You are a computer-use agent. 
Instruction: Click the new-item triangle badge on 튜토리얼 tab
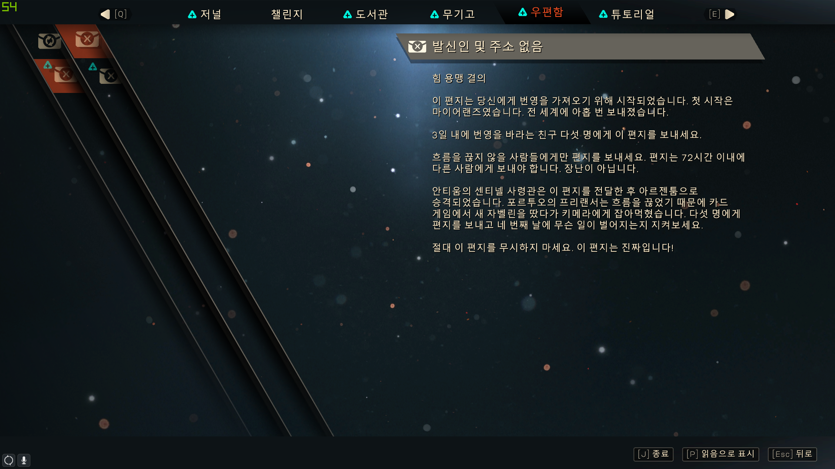tap(603, 14)
